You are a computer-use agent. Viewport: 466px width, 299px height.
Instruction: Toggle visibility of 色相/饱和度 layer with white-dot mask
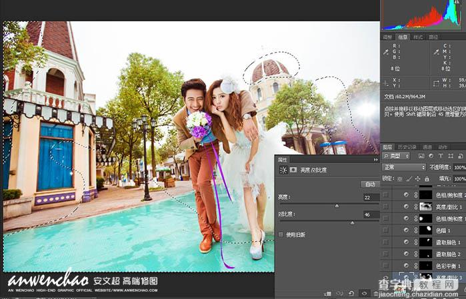click(x=386, y=218)
